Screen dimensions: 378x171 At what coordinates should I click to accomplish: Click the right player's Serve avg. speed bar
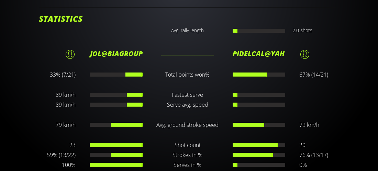pyautogui.click(x=259, y=105)
